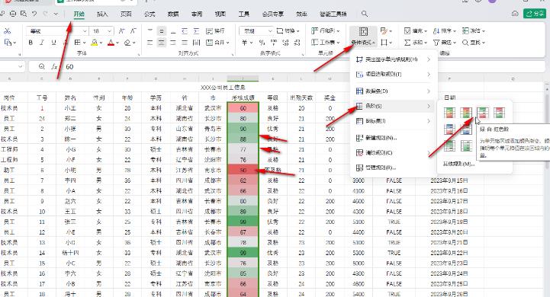550x297 pixels.
Task: Open the borders dropdown arrow
Action: (x=85, y=43)
